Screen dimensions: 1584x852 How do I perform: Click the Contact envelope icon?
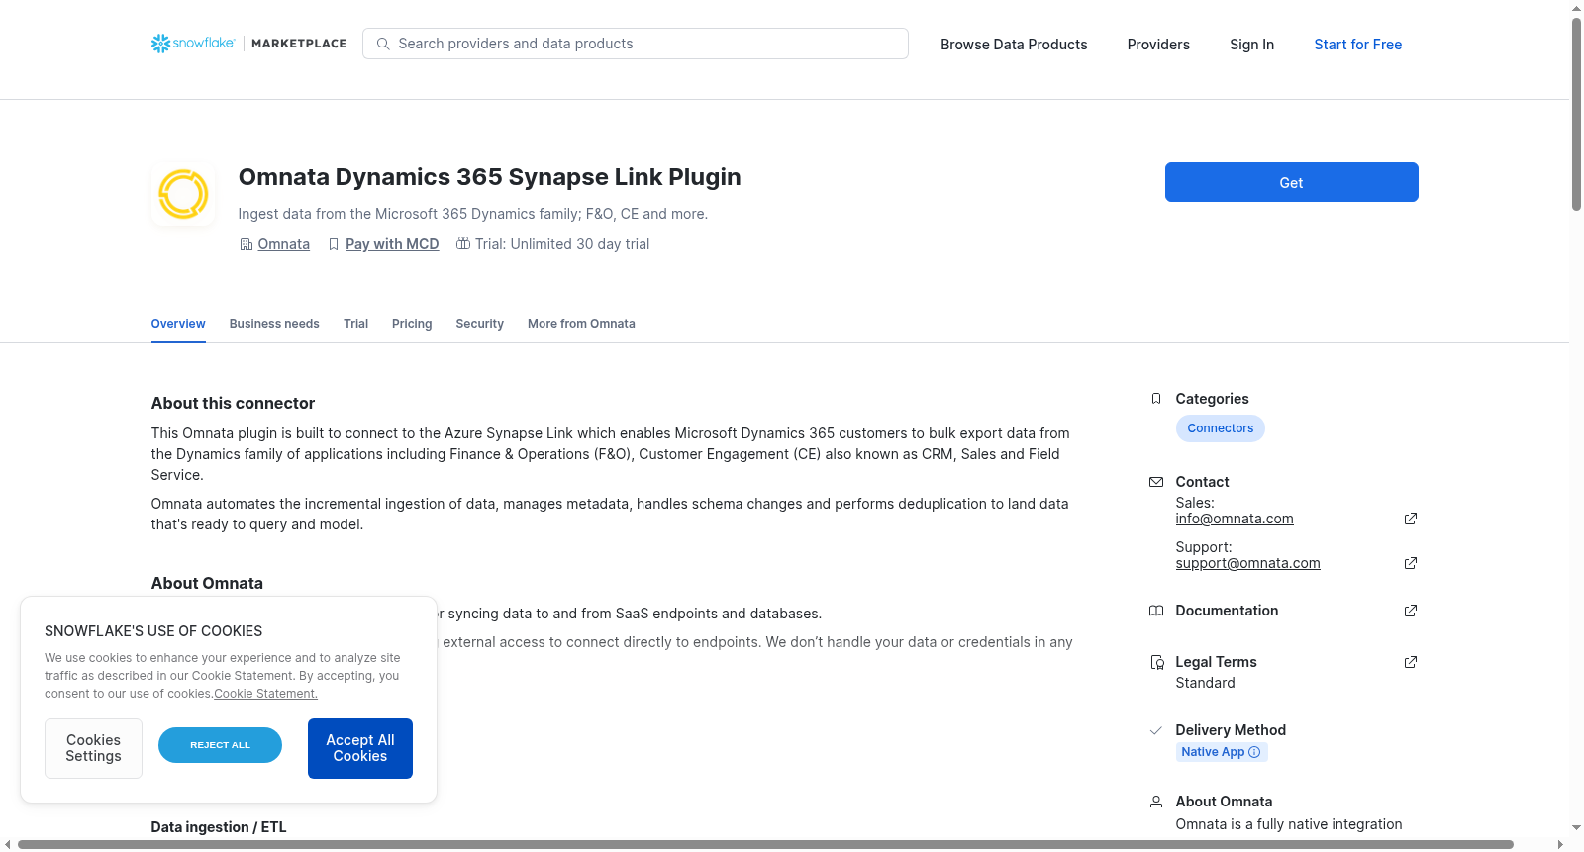point(1156,482)
